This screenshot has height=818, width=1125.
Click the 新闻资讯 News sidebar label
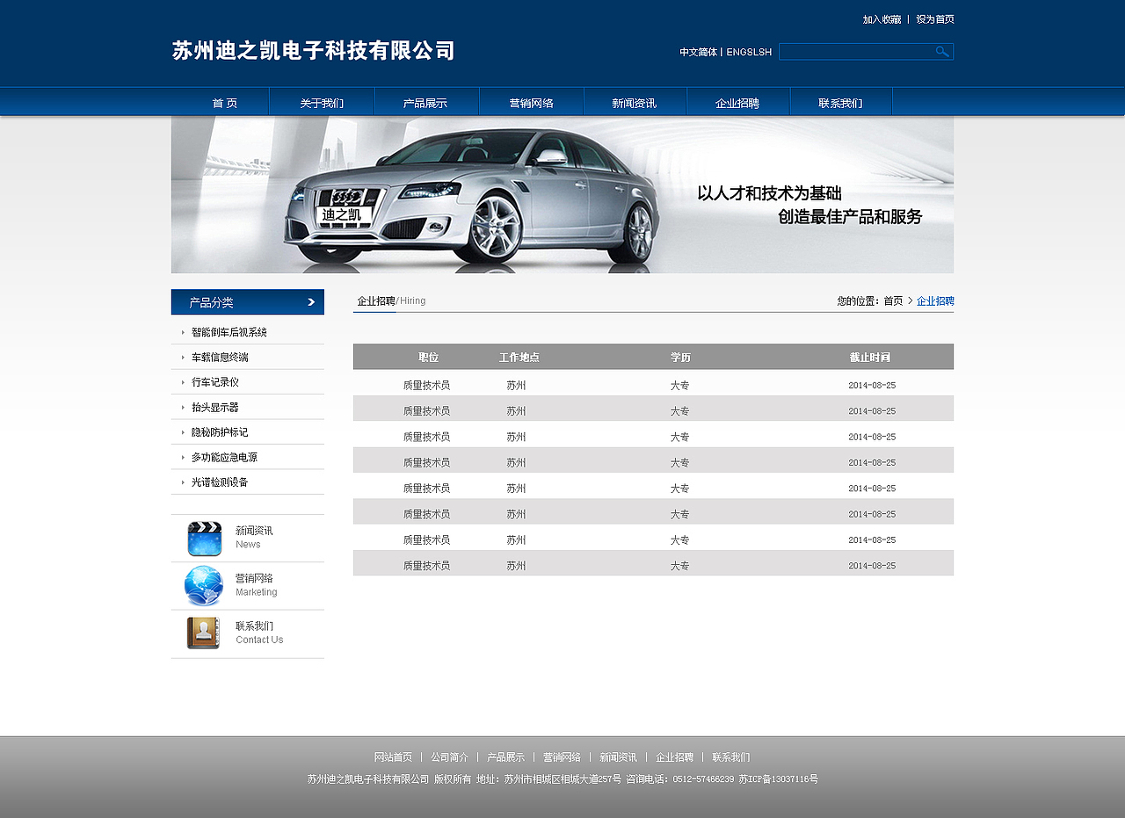[254, 537]
